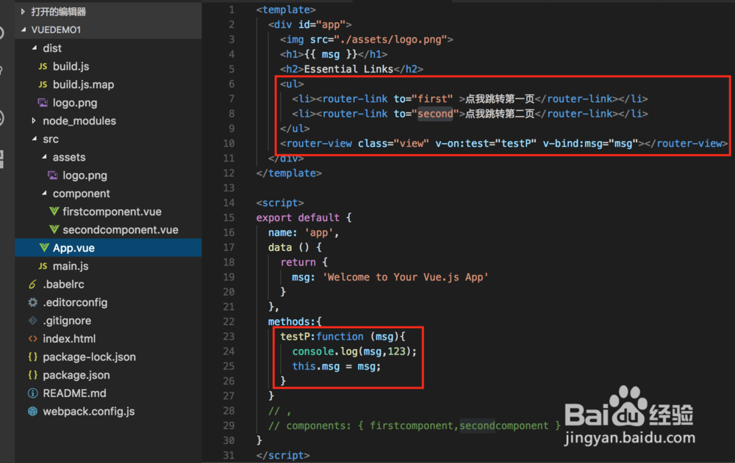Image resolution: width=735 pixels, height=463 pixels.
Task: Open .editorconfig file
Action: pos(75,302)
